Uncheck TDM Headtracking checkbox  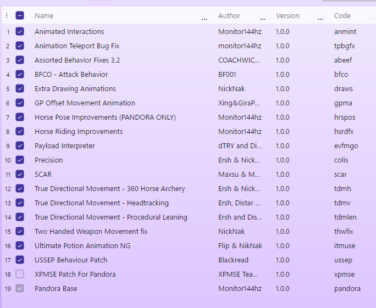(20, 203)
